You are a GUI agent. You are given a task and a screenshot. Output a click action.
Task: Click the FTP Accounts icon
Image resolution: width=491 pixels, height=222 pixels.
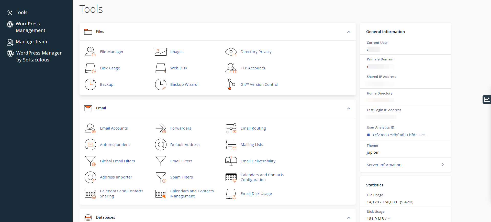click(231, 68)
